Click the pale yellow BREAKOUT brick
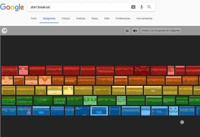 click(54, 91)
